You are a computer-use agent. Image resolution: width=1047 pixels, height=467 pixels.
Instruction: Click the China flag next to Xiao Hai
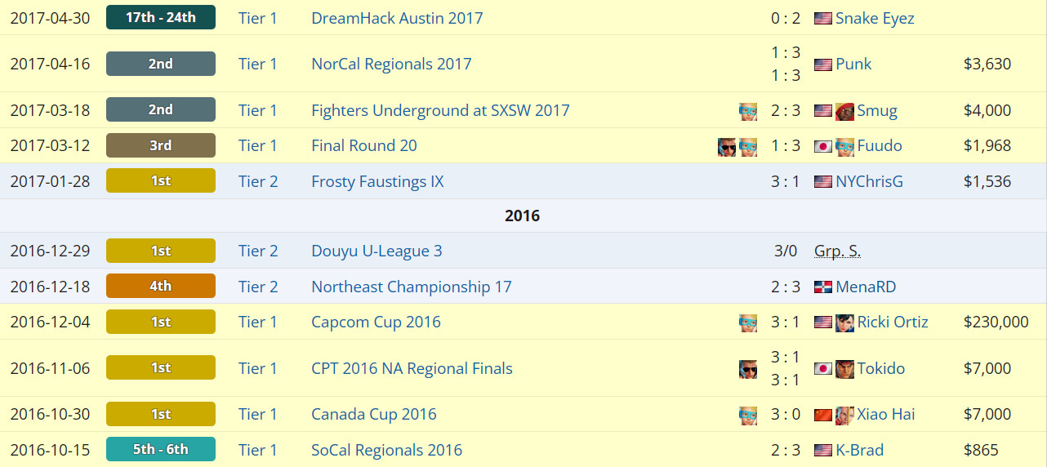[x=823, y=415]
